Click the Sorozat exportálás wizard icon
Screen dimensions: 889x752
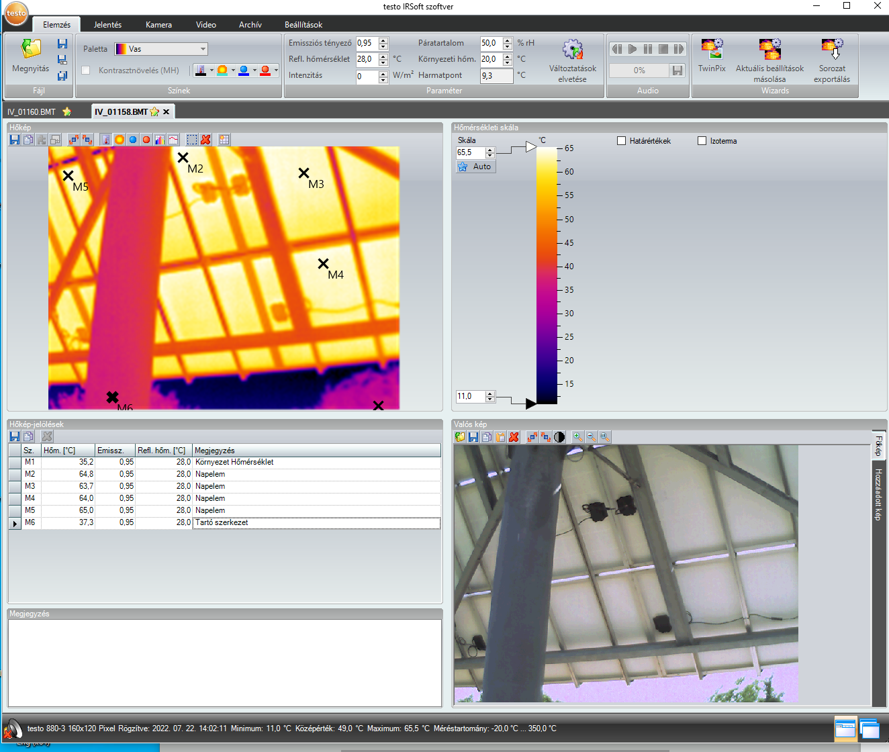(832, 49)
